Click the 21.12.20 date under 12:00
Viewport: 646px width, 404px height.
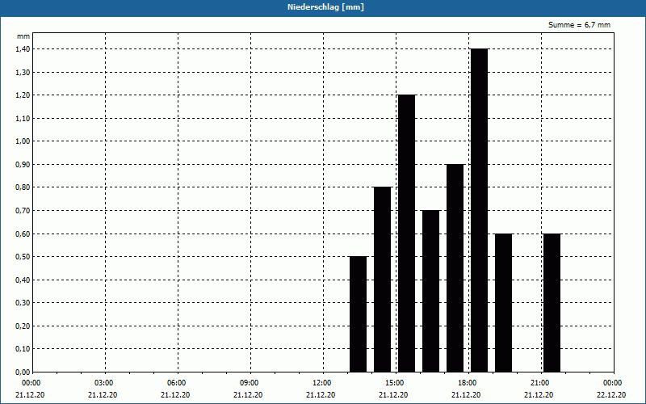click(x=321, y=395)
